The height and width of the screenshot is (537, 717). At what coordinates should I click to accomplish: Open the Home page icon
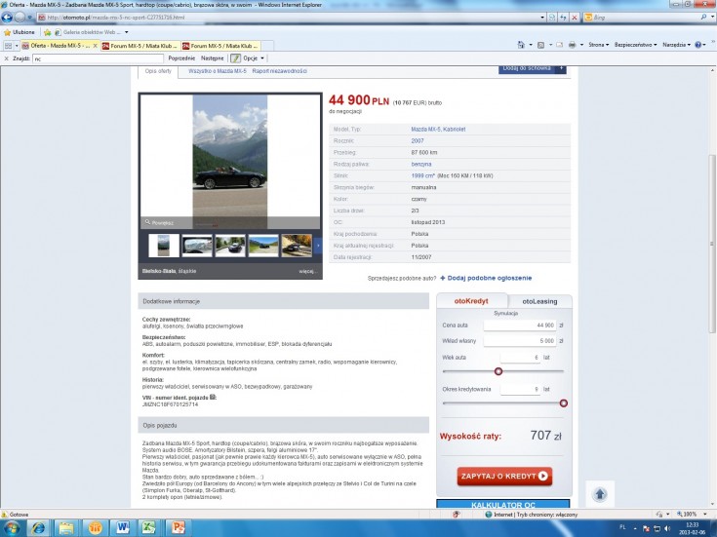pos(521,45)
